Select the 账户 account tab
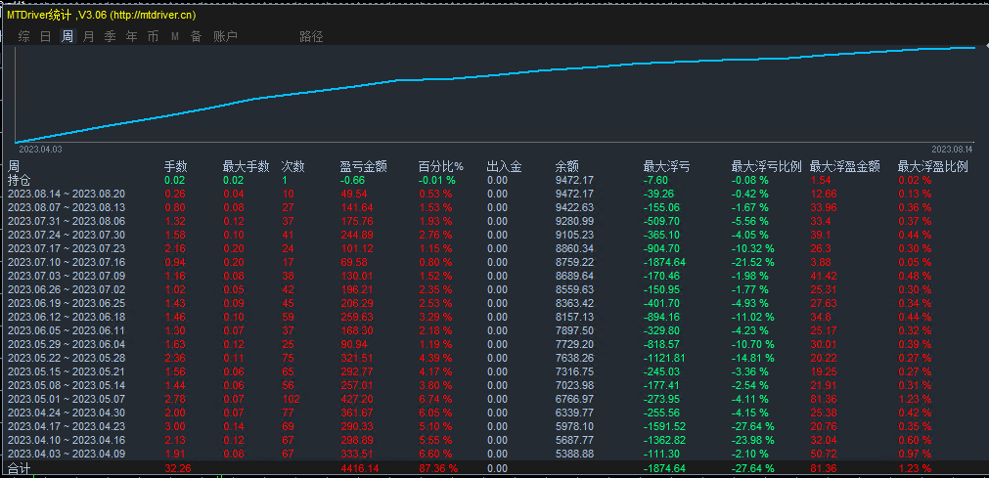The height and width of the screenshot is (478, 989). 225,36
